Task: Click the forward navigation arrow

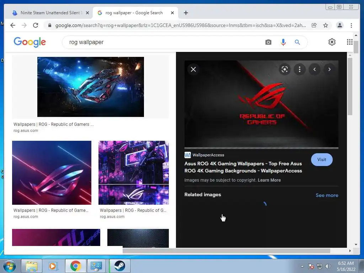Action: click(x=24, y=25)
